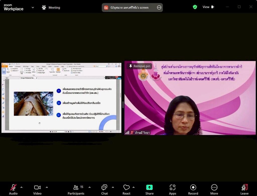257x196 pixels.
Task: Click Audio & Video in Foxit ribbon
Action: pyautogui.click(x=76, y=72)
